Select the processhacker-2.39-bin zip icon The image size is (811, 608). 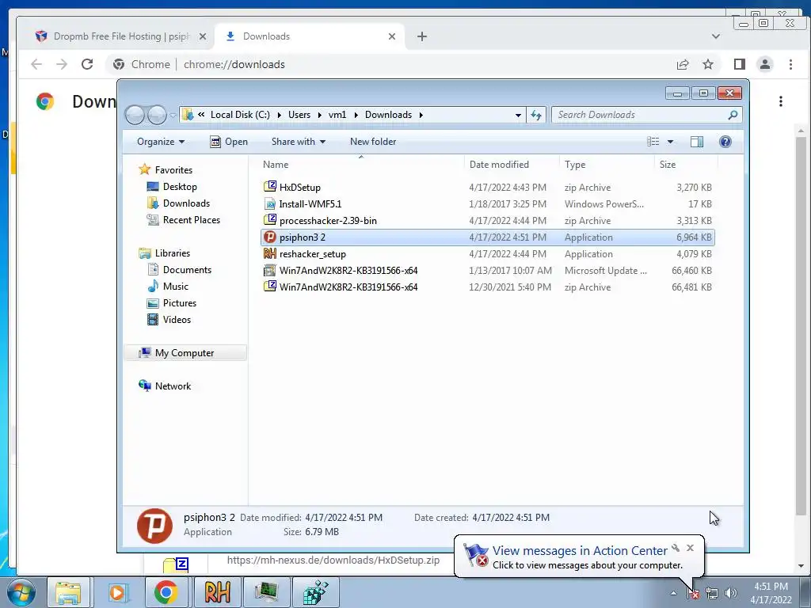(269, 220)
